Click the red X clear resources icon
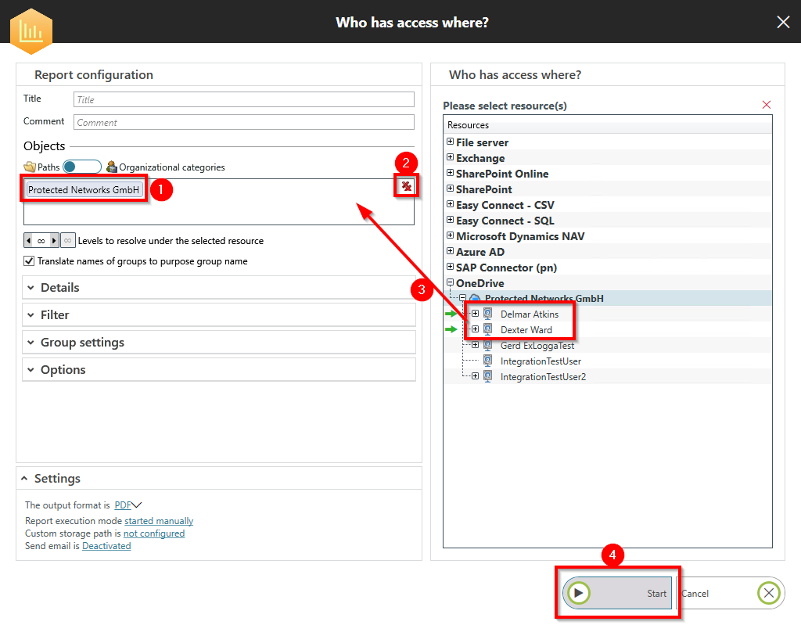 (766, 105)
